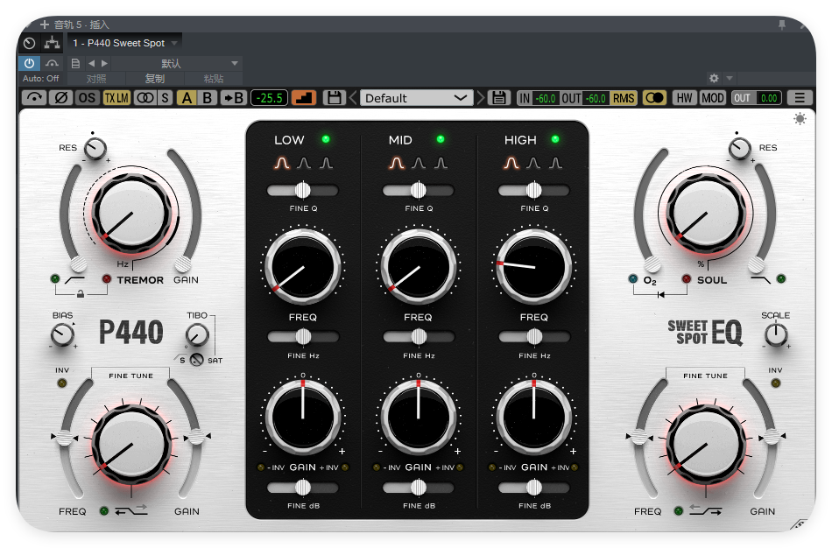Viewport: 832px width, 548px height.
Task: Go to previous preset with left arrow
Action: 91,63
